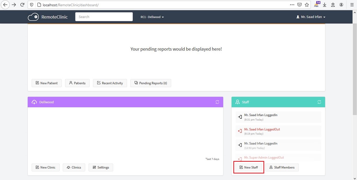
Task: Click 'Your pending reports would be displayed here!' text
Action: (x=176, y=49)
